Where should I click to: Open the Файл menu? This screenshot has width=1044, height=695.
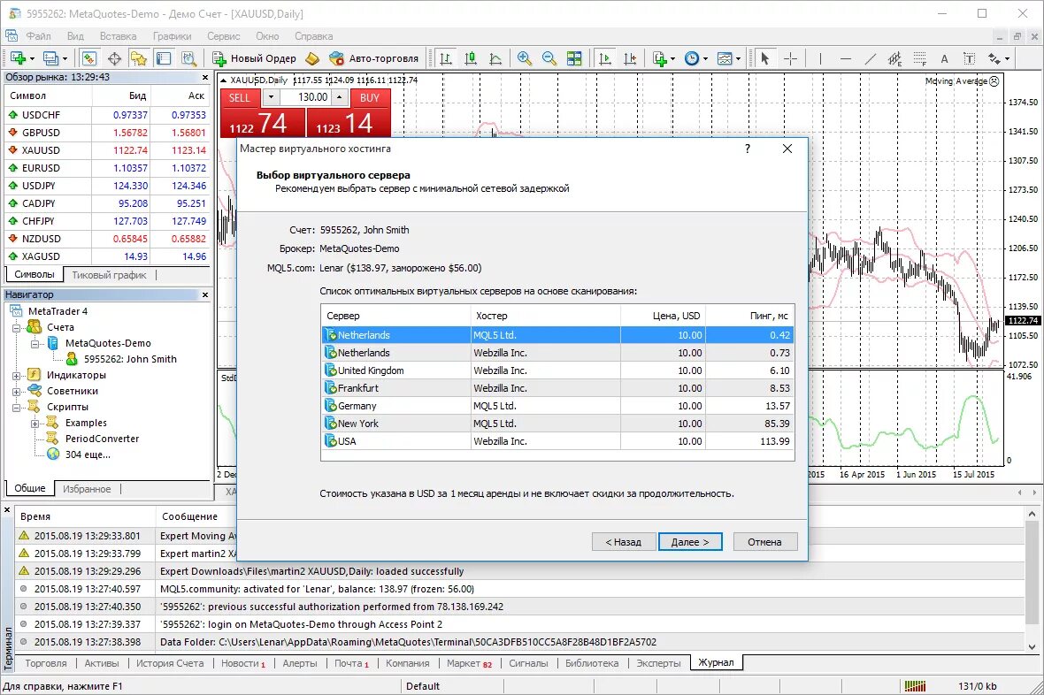coord(39,36)
